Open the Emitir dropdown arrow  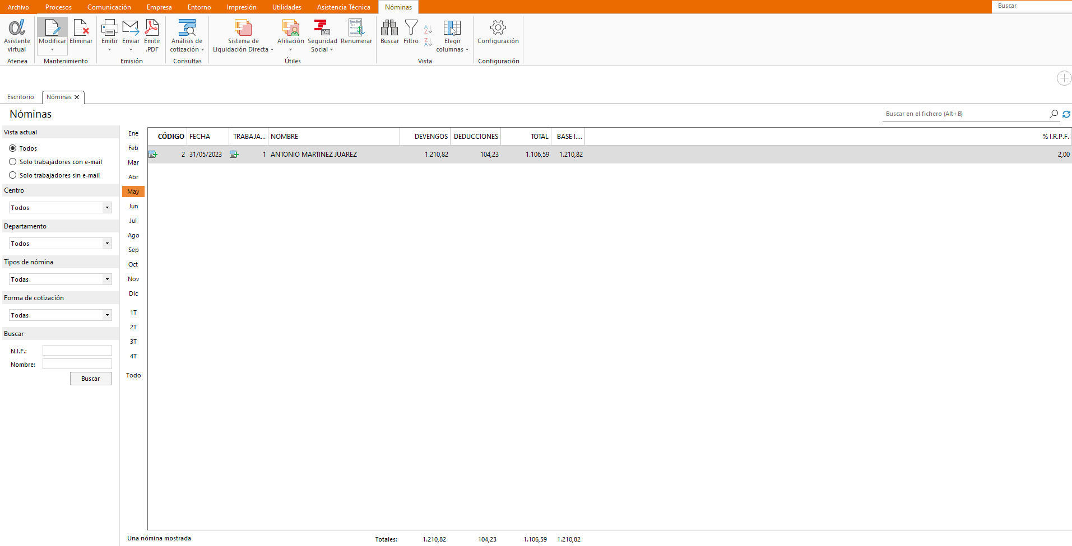[x=109, y=50]
